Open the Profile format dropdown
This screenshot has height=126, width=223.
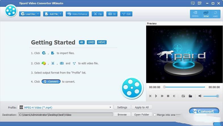click(x=111, y=107)
